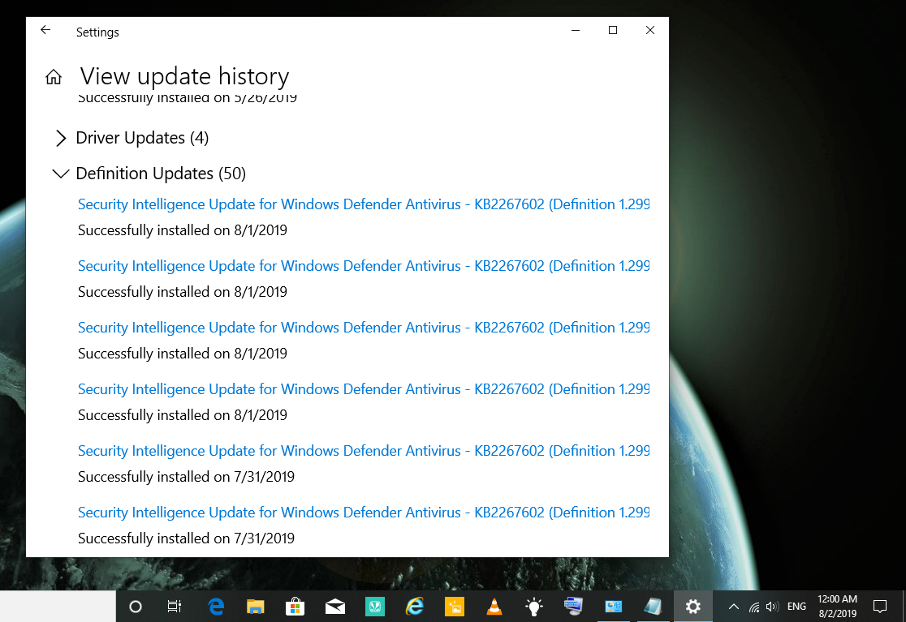Switch to the Control Panel taskbar window
The width and height of the screenshot is (906, 622).
click(614, 607)
